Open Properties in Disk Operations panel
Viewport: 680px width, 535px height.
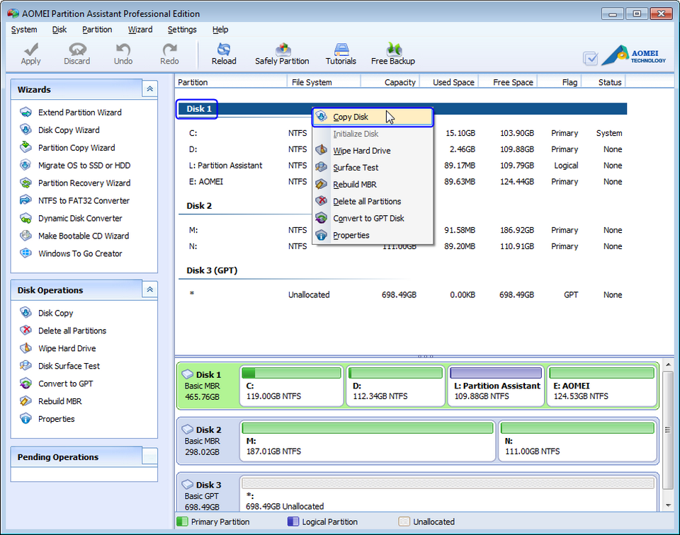[x=47, y=419]
